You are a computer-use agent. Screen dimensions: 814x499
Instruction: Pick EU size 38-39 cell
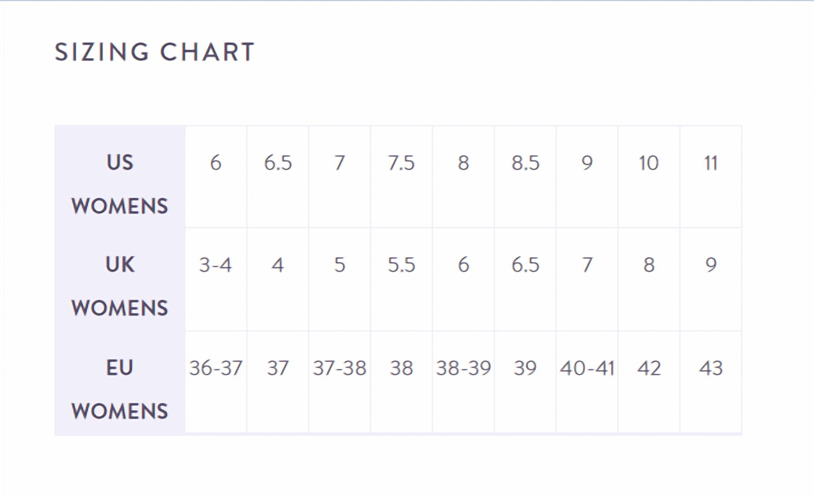tap(463, 368)
